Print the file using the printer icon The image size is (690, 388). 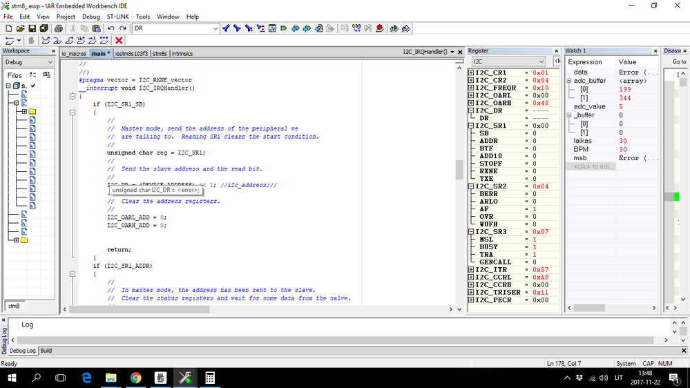click(x=59, y=28)
